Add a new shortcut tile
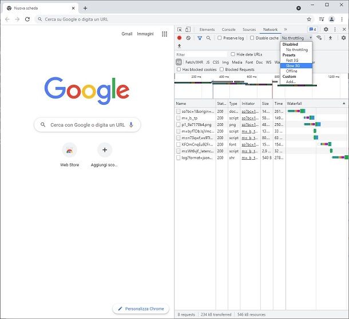Viewport: 349px width, 319px height. click(104, 155)
